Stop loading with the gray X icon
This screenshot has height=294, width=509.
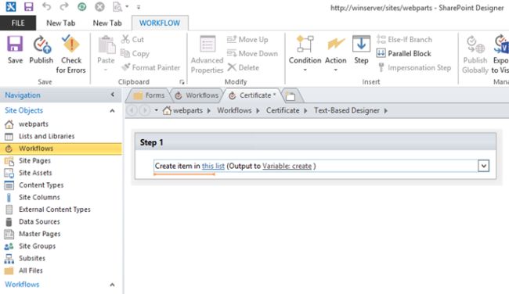[99, 6]
